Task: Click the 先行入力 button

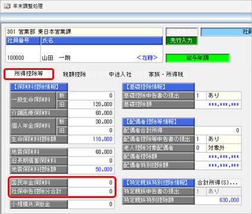Action: click(x=182, y=40)
